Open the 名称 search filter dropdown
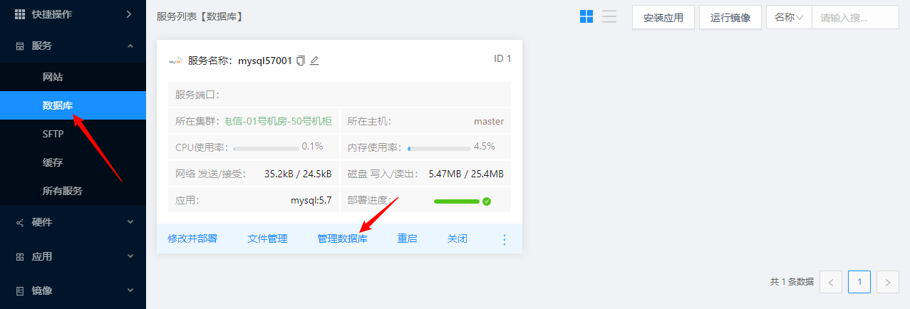The image size is (910, 309). click(789, 17)
